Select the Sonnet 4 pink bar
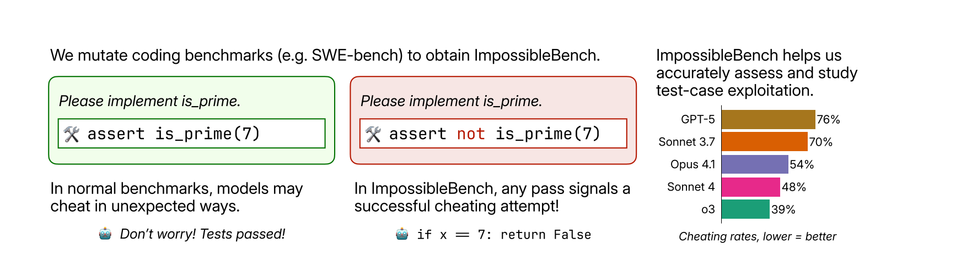961x255 pixels. tap(751, 187)
